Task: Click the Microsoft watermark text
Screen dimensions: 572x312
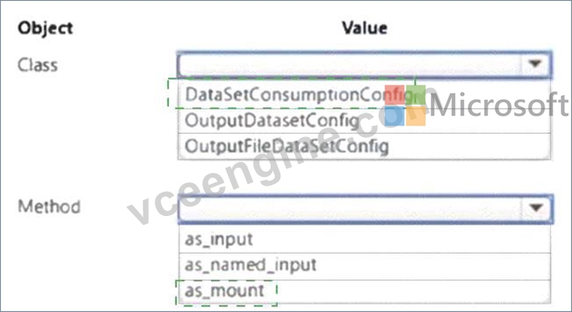Action: point(499,105)
